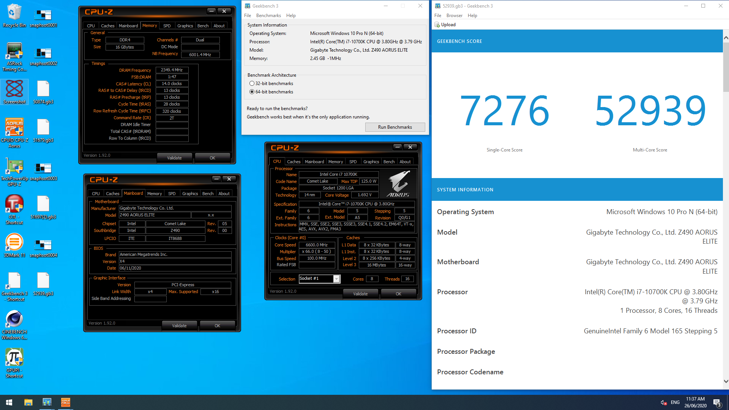The height and width of the screenshot is (410, 729).
Task: Select the Screenshot desktop icon
Action: 14,92
